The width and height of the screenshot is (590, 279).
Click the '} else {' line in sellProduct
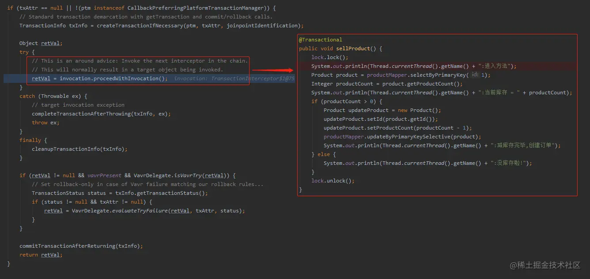pyautogui.click(x=324, y=154)
